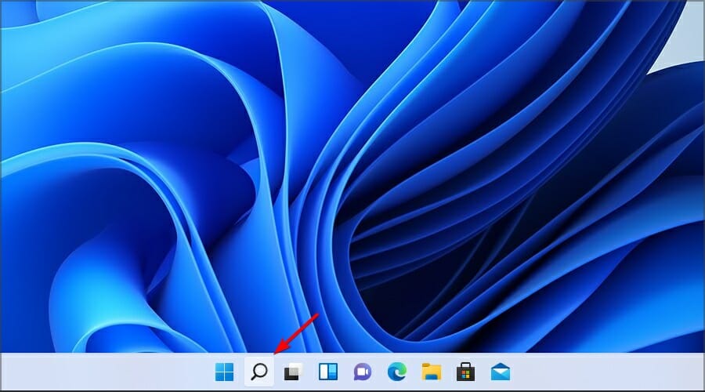Click the blue envelope taskbar icon
Image resolution: width=705 pixels, height=392 pixels.
500,372
